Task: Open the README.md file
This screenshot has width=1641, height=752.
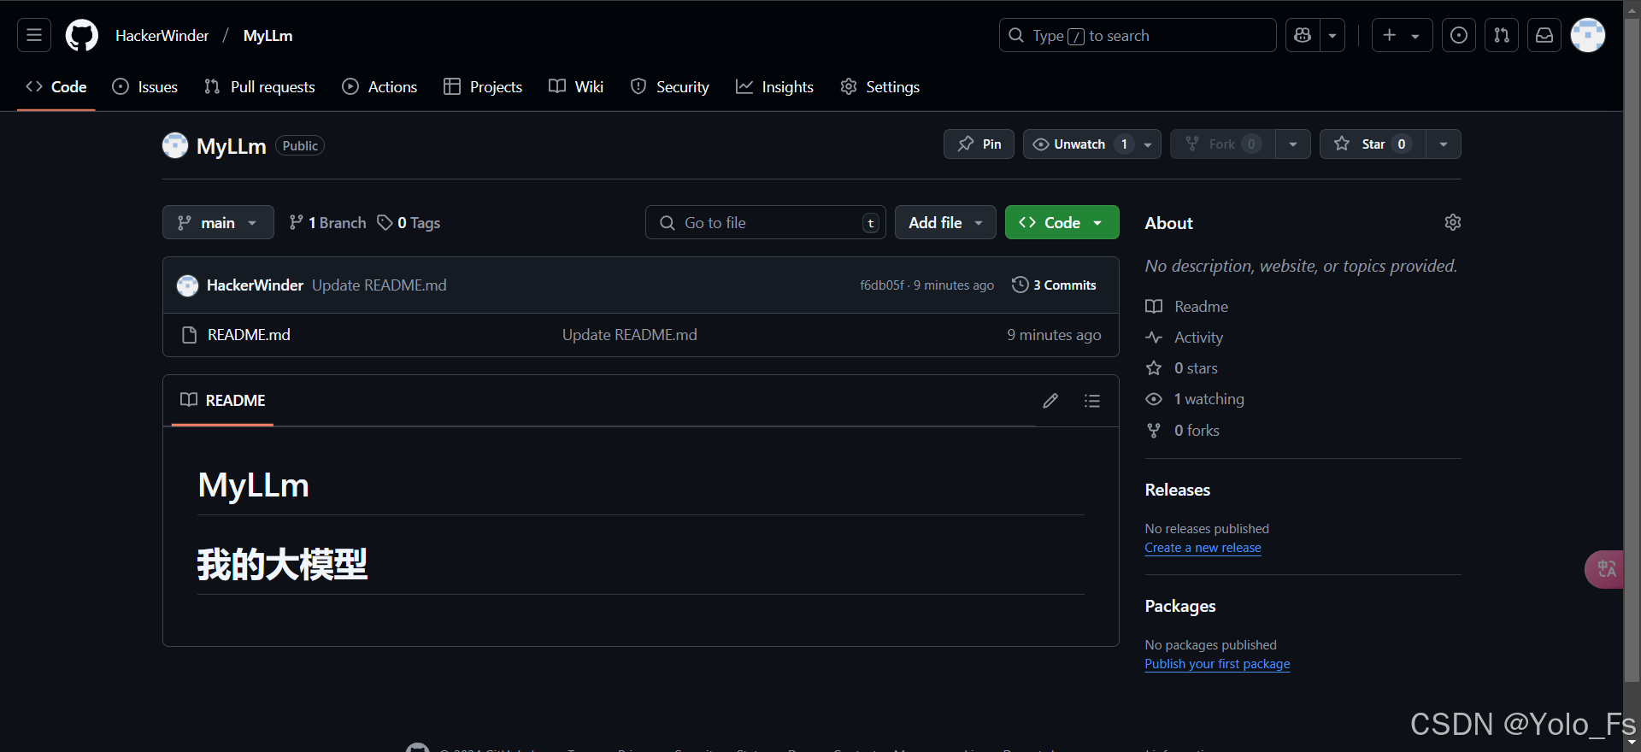Action: click(249, 335)
